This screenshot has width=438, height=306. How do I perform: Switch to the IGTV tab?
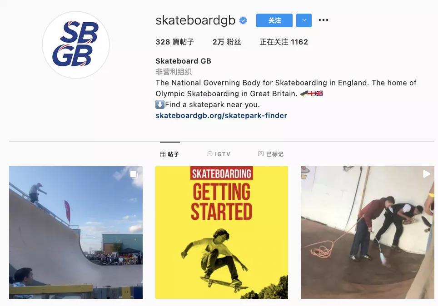pyautogui.click(x=219, y=154)
